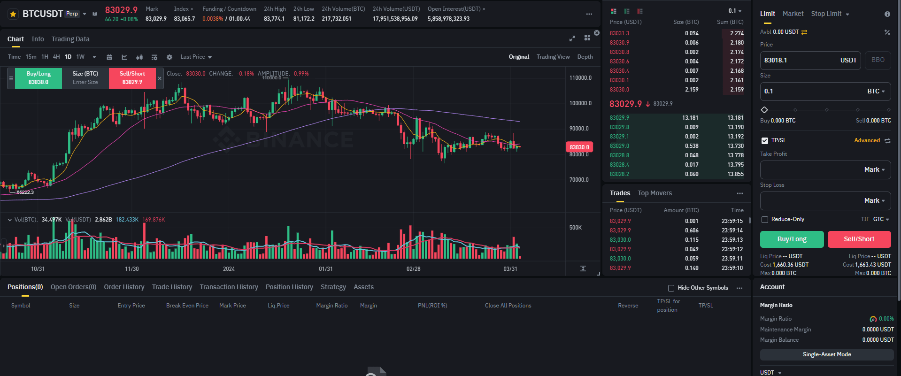The width and height of the screenshot is (901, 376).
Task: Click the Price input field
Action: (x=810, y=61)
